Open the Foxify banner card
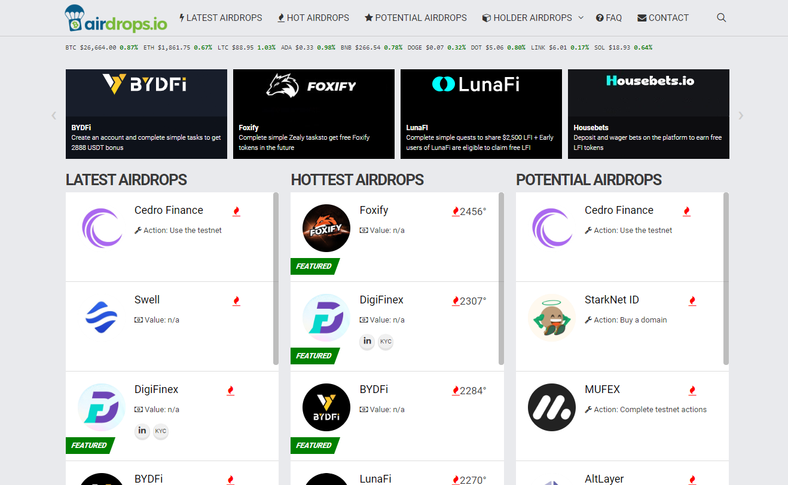The image size is (788, 485). [314, 114]
